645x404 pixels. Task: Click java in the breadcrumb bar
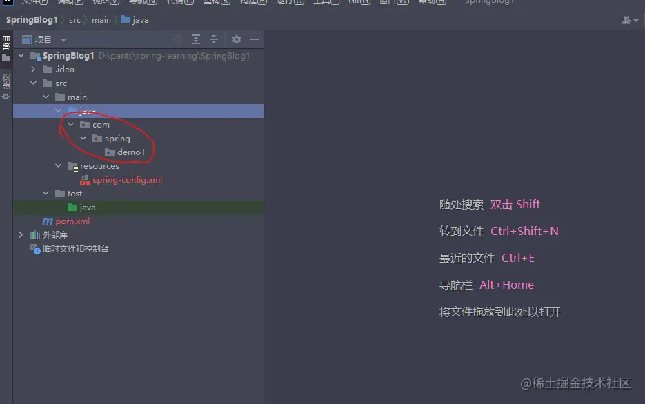point(140,20)
